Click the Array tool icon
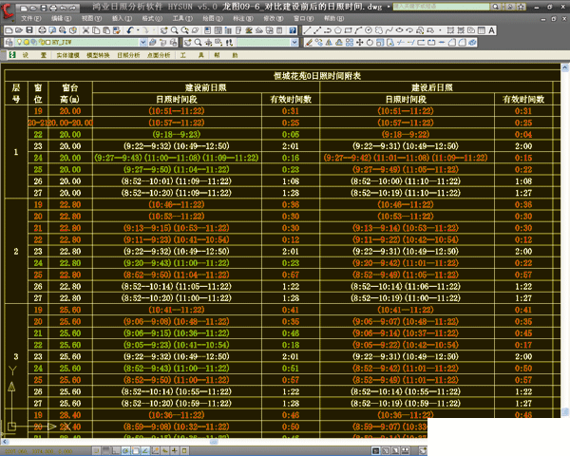570x456 pixels. click(350, 43)
